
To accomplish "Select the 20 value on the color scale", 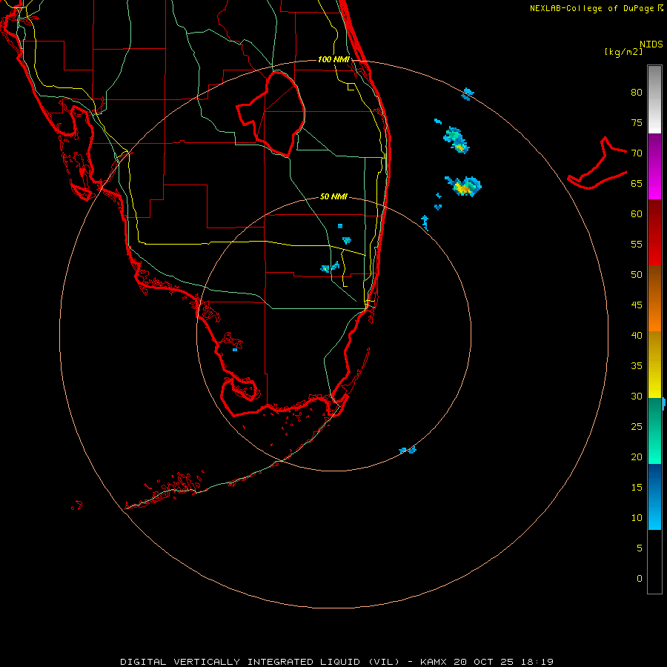I will tap(637, 457).
